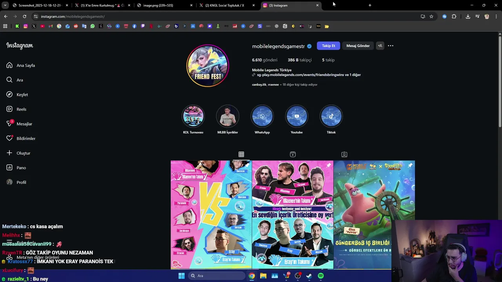Open Ana Sayfa home icon in sidebar

(9, 65)
